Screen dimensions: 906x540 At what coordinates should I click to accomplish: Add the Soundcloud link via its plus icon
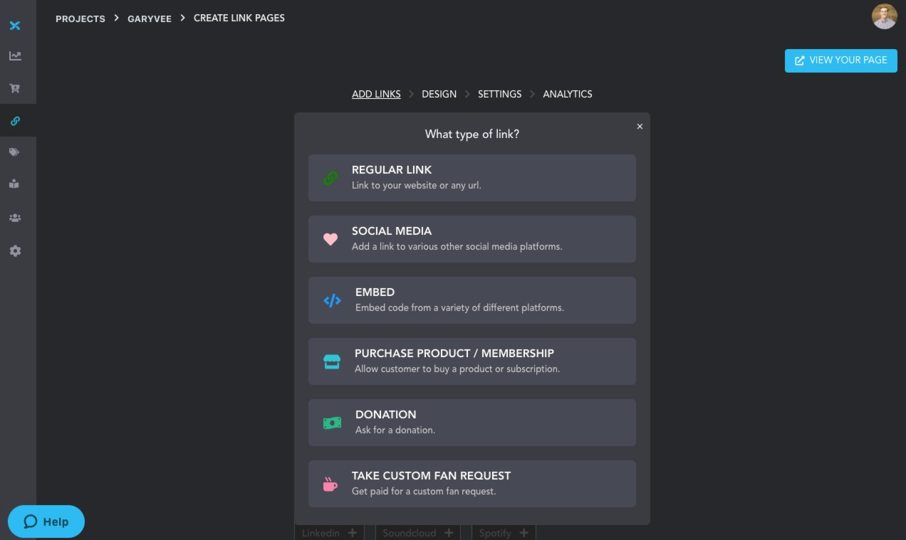(449, 533)
